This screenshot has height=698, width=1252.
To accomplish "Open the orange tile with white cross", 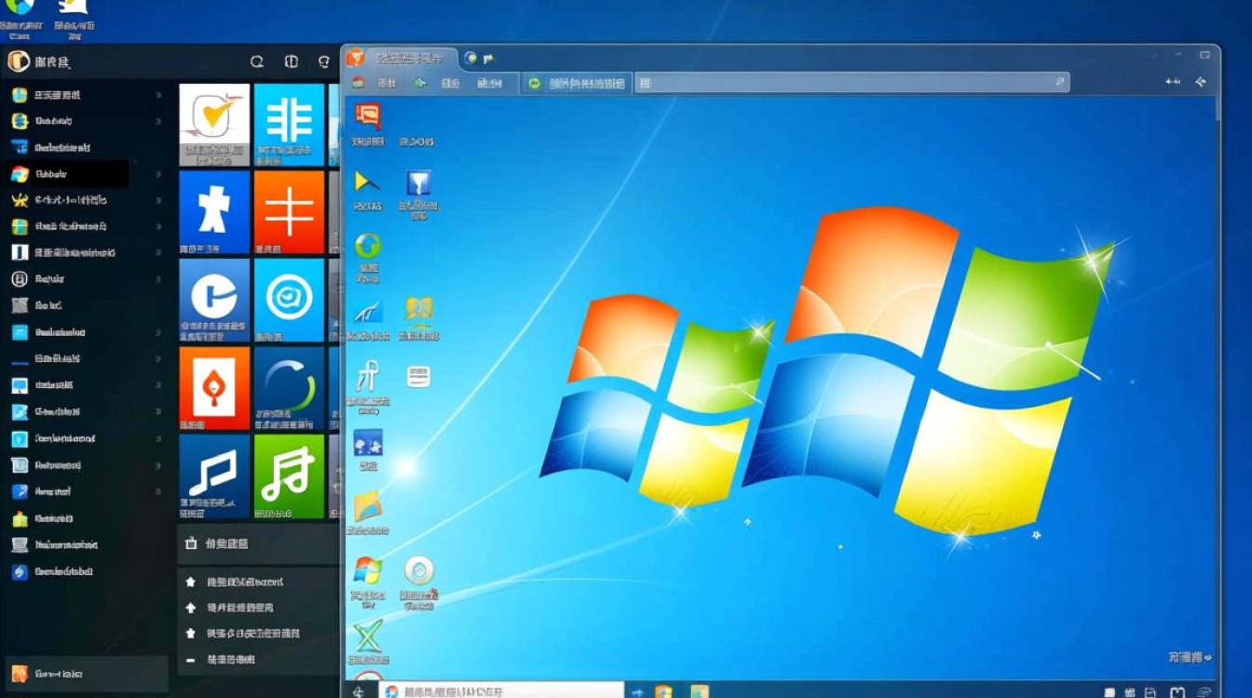I will (289, 212).
